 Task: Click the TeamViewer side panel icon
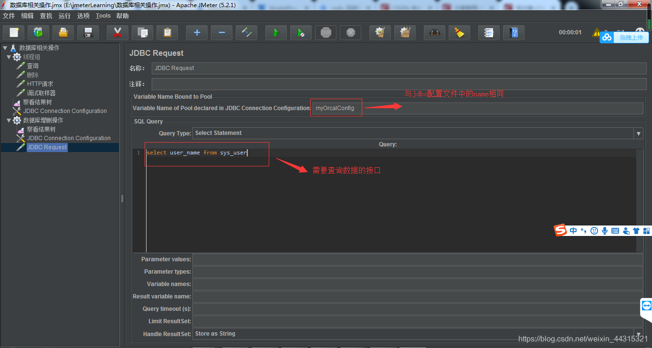coord(646,306)
